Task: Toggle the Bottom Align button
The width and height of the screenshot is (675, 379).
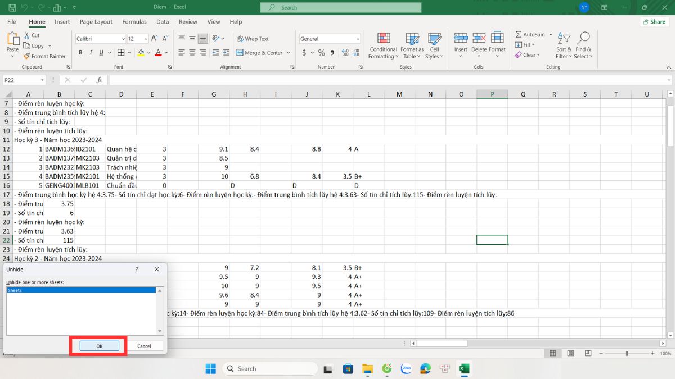Action: pos(203,39)
